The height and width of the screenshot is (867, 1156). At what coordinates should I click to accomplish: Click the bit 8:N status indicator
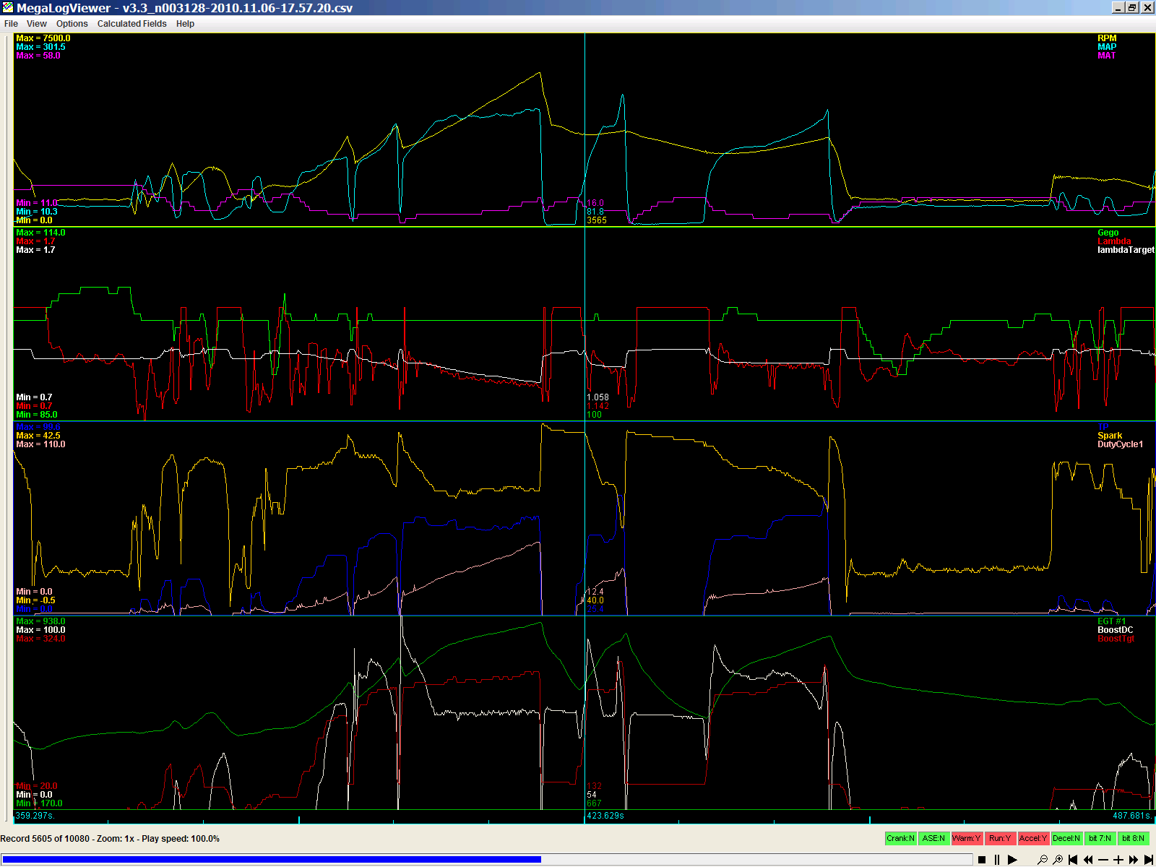click(x=1133, y=838)
